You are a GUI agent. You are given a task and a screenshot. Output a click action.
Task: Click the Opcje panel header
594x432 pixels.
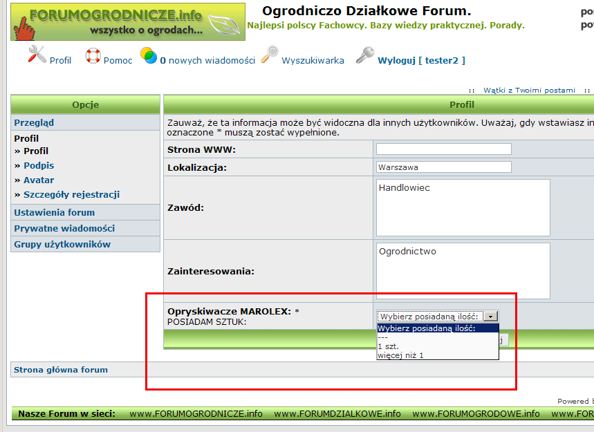[x=86, y=104]
